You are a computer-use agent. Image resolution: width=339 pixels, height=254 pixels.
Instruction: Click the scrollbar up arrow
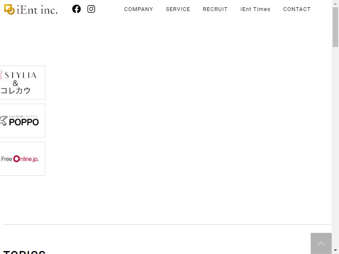coord(335,3)
